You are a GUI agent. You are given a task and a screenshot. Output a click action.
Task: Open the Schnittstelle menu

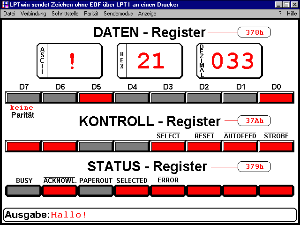(x=65, y=14)
